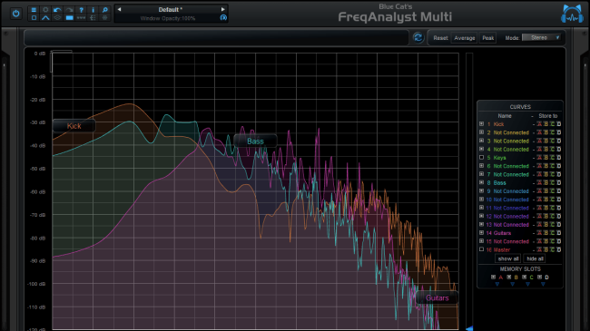The height and width of the screenshot is (331, 590).
Task: Toggle the Bass curve checkbox
Action: click(481, 182)
